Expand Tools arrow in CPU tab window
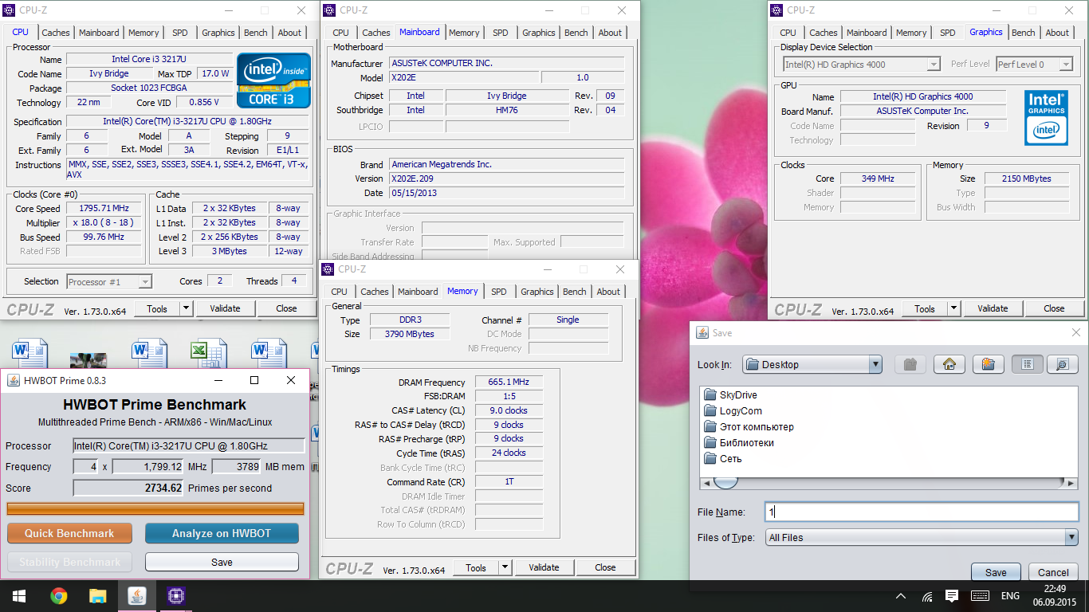The height and width of the screenshot is (612, 1089). [x=186, y=308]
